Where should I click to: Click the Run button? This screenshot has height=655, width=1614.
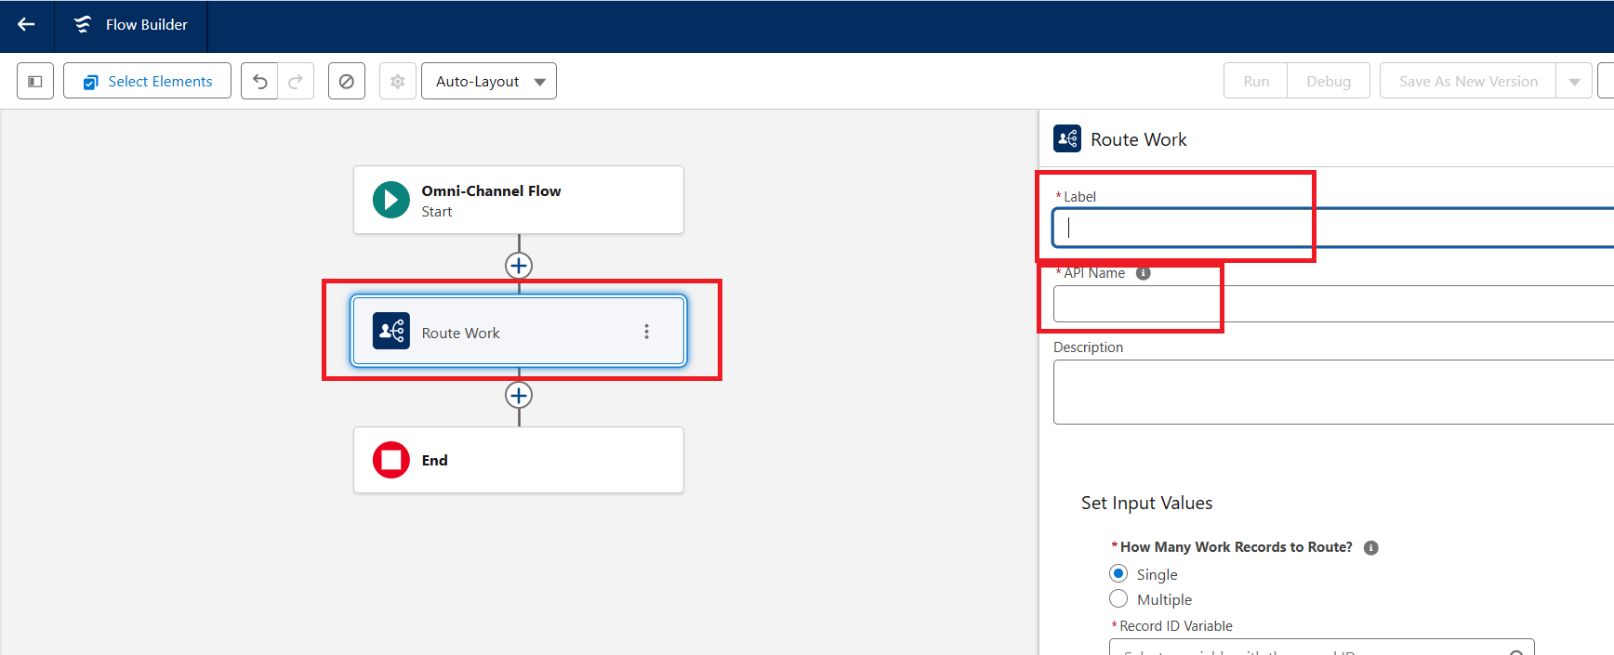[1256, 82]
